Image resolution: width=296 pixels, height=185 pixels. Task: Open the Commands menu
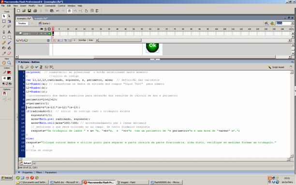50,6
